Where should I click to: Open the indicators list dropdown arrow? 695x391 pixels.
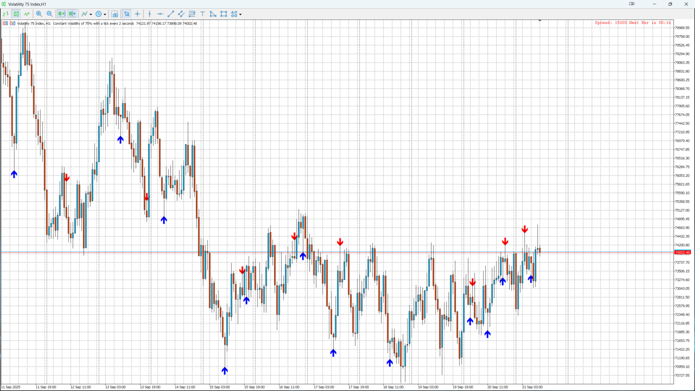91,14
